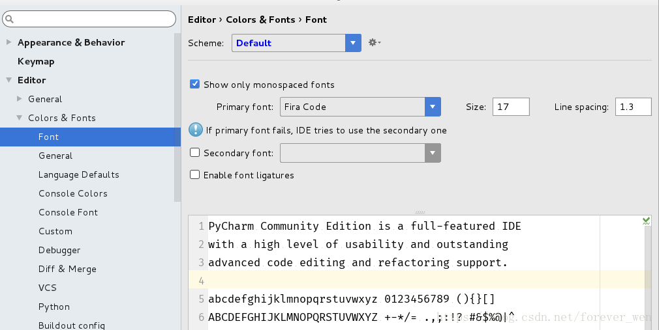Toggle Enable font ligatures
The image size is (659, 330).
[194, 175]
